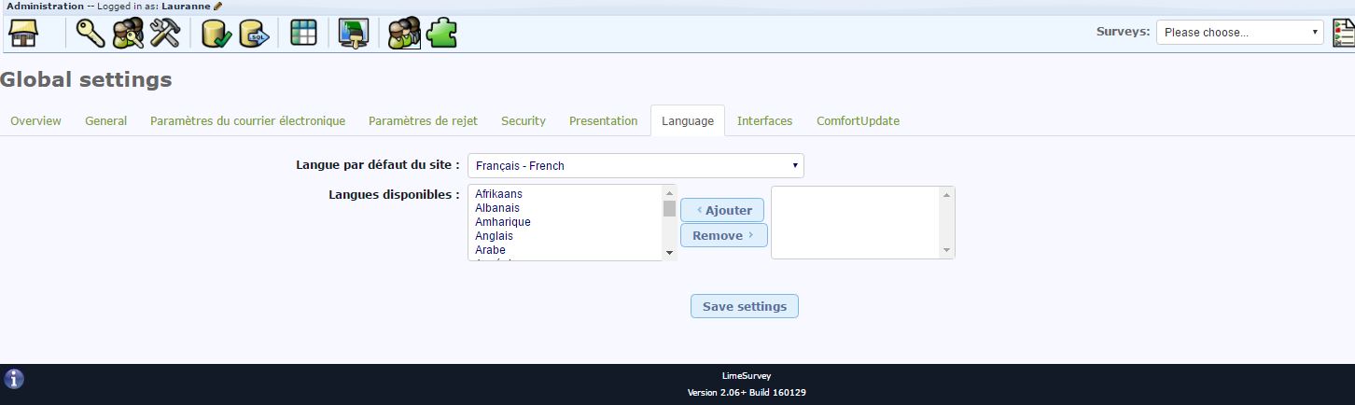Click the info icon in footer
This screenshot has height=405, width=1355.
click(x=14, y=379)
